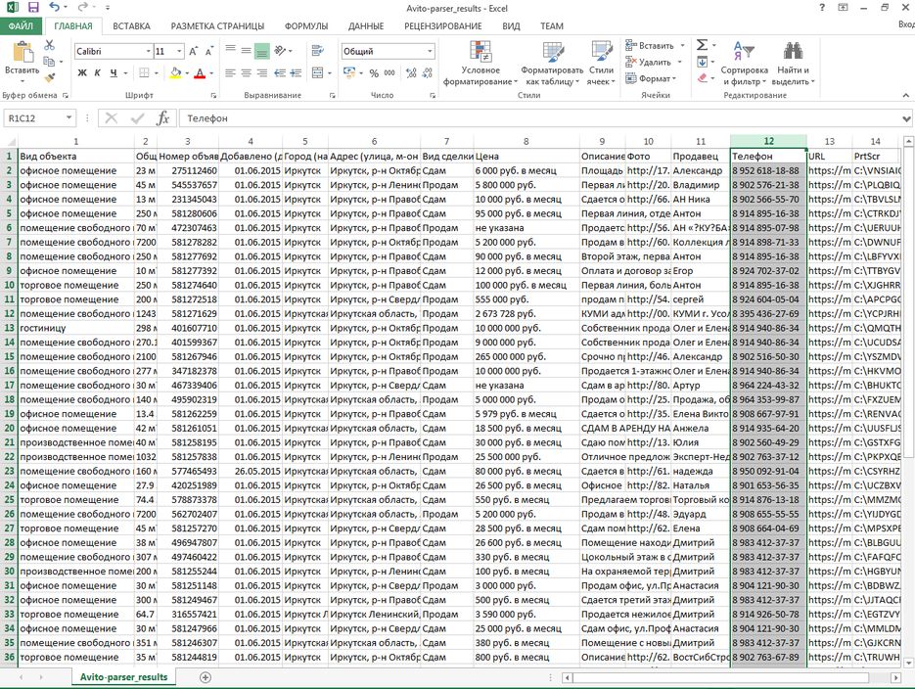This screenshot has height=689, width=915.
Task: Click the Вставить paste button
Action: click(22, 59)
